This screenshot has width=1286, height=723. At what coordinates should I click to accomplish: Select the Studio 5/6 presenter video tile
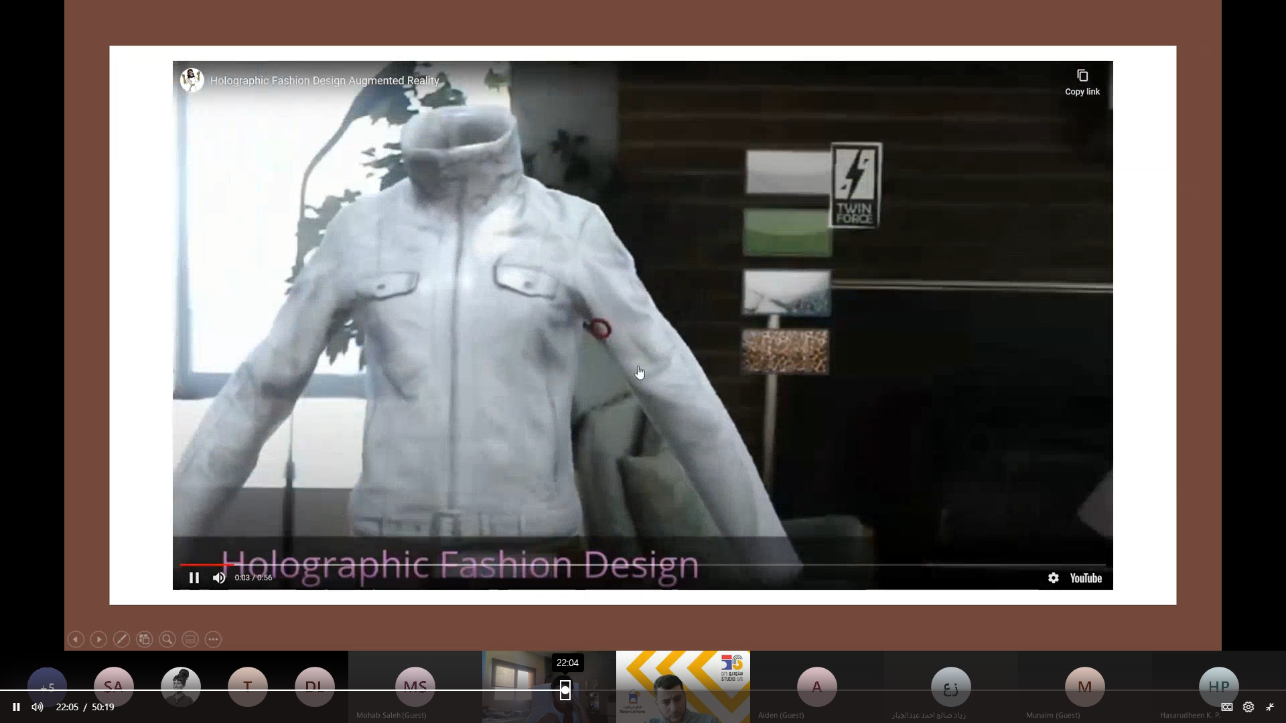tap(683, 687)
